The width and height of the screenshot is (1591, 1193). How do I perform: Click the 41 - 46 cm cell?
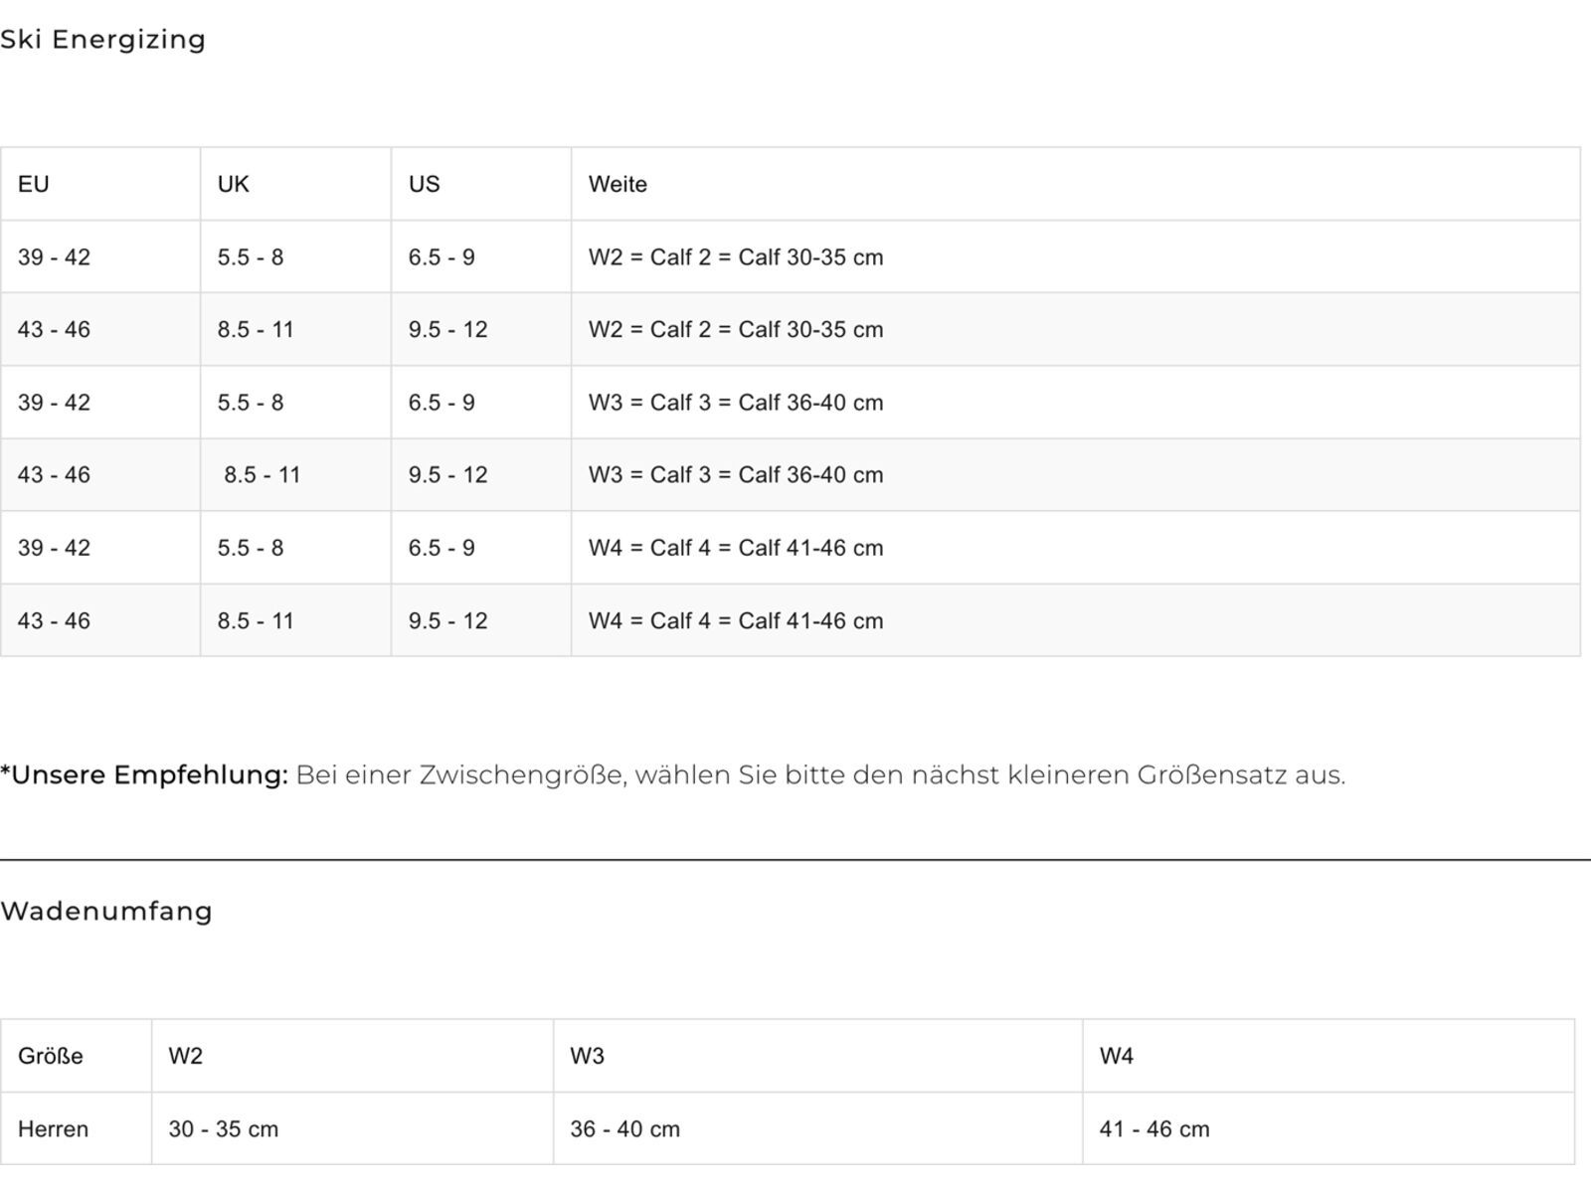tap(1328, 1129)
